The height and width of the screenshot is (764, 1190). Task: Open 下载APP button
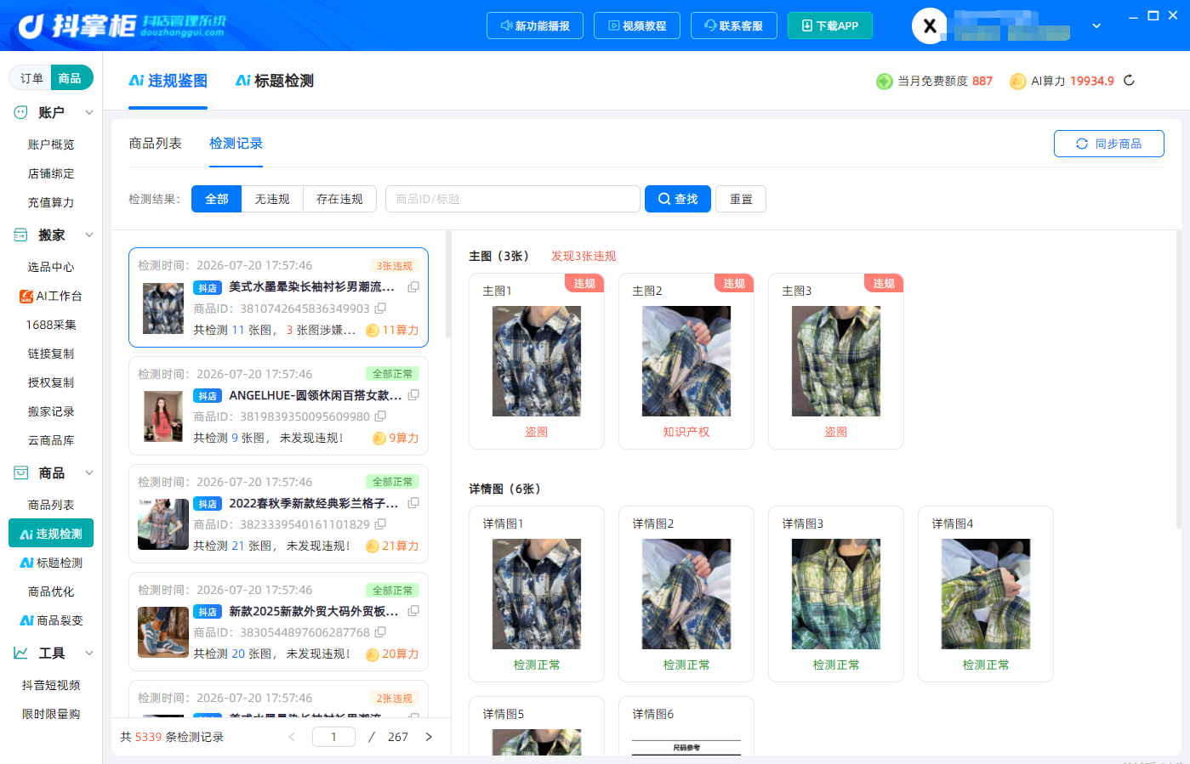pos(830,25)
